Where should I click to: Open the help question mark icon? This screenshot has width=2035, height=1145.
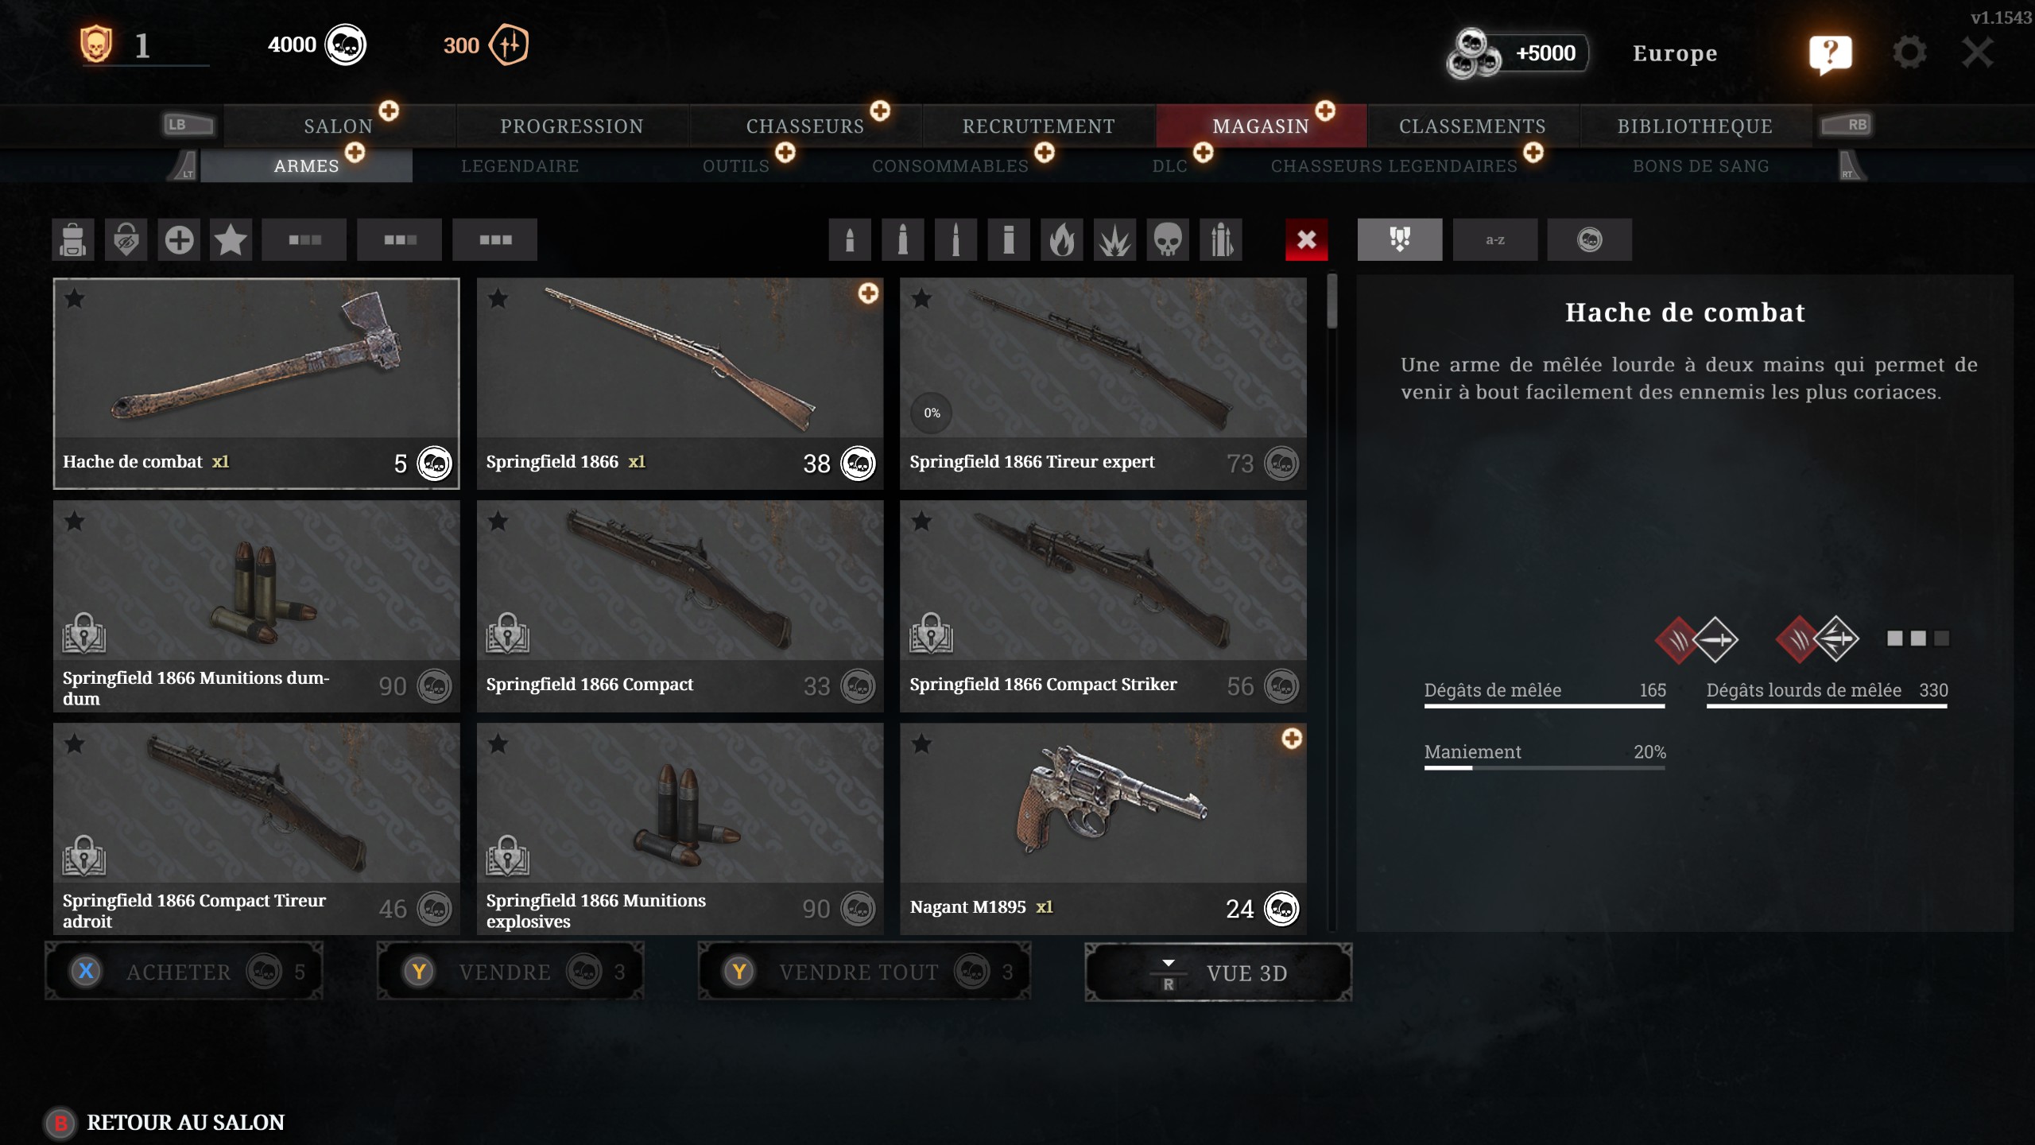1831,54
